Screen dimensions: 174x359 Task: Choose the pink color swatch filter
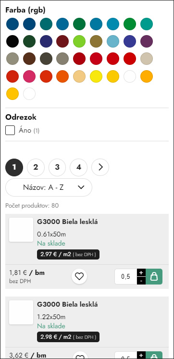coord(29,76)
